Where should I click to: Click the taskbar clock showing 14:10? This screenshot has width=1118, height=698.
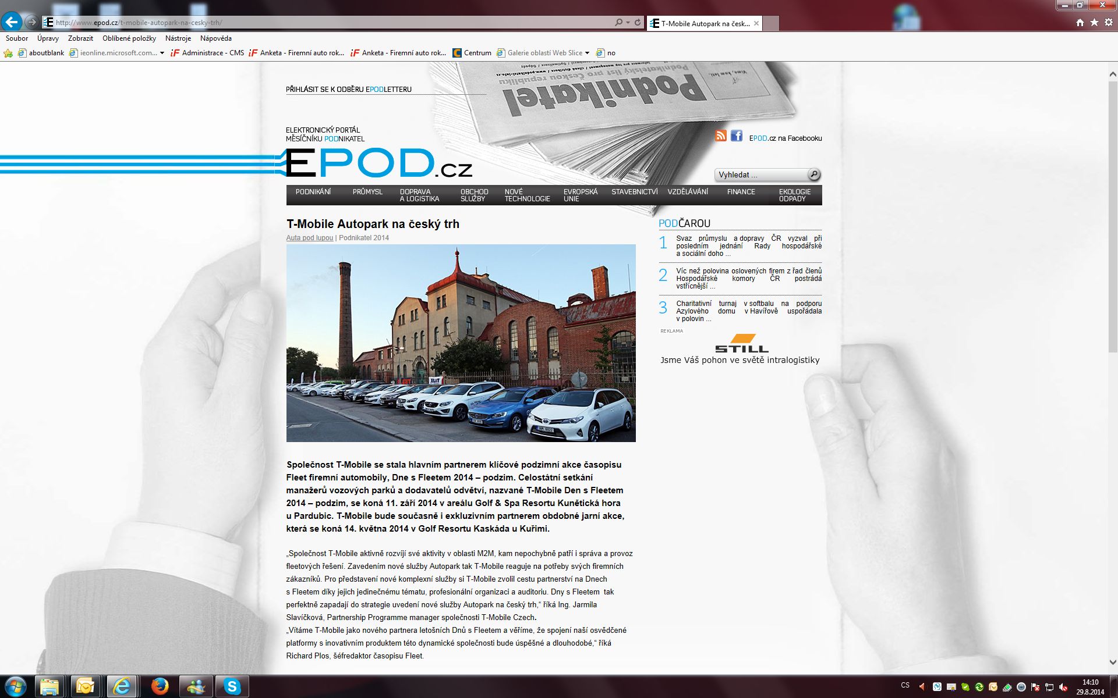point(1090,687)
